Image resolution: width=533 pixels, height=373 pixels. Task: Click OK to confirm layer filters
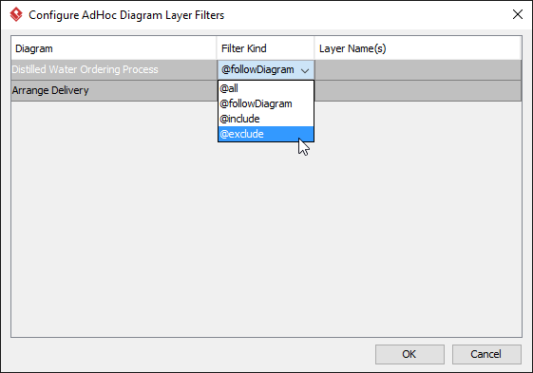pos(409,354)
